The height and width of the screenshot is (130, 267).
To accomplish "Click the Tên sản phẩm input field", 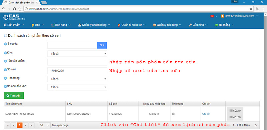I will (x=77, y=62).
